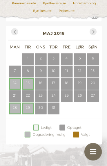Click the Opgradering mulig legend box

coord(28,135)
